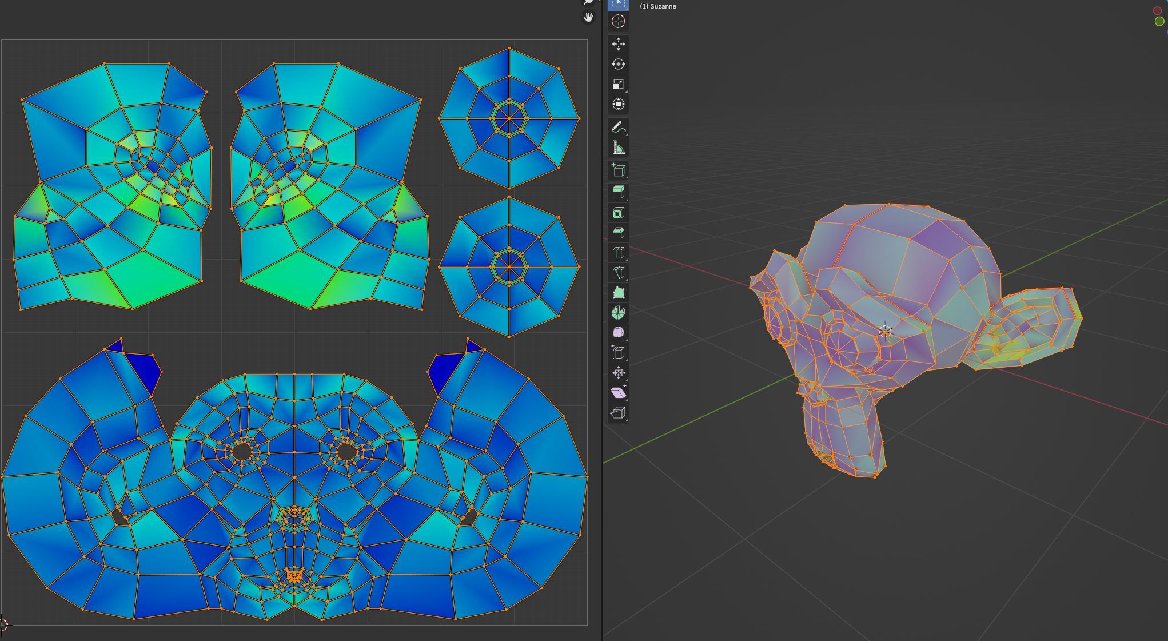Click the red X axis navigation gizmo
The image size is (1168, 641).
(1157, 10)
